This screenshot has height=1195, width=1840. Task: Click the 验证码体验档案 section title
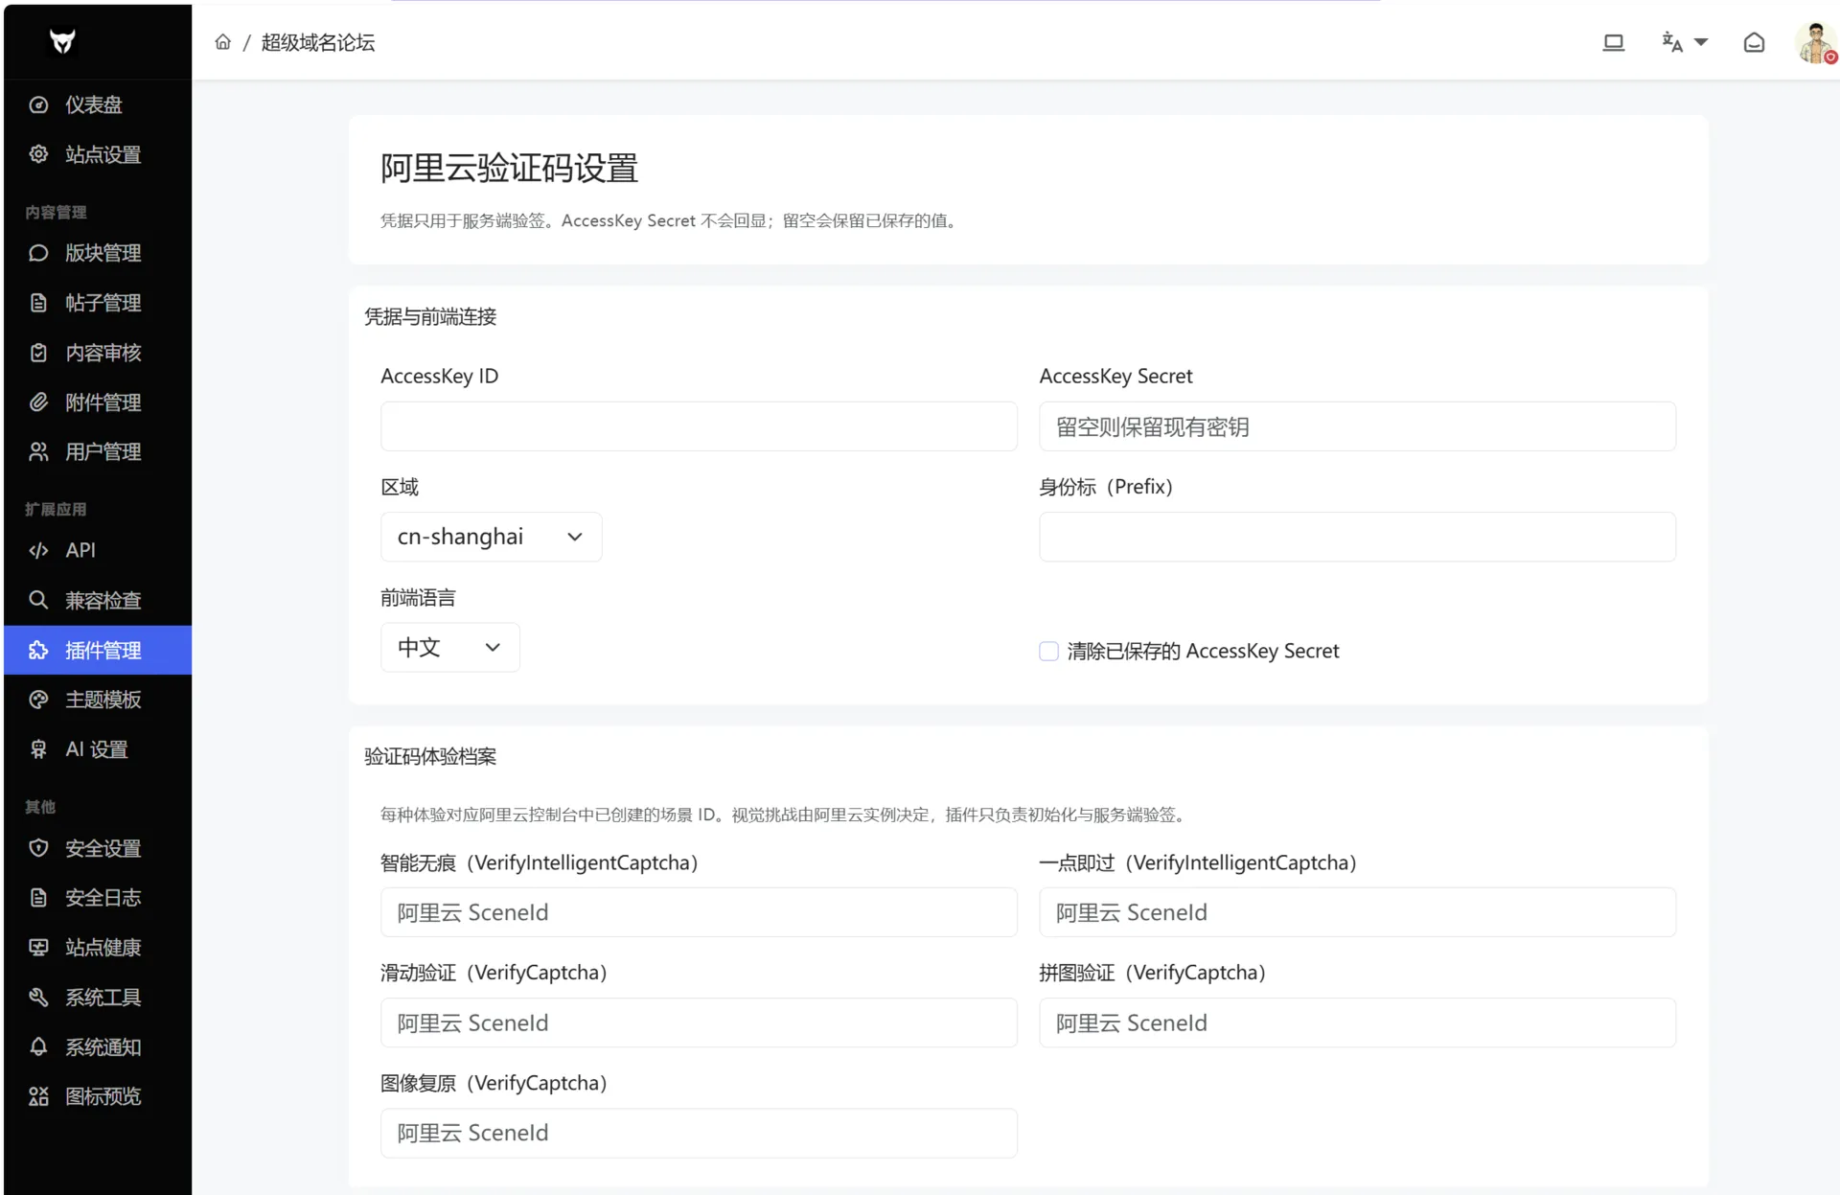click(x=430, y=757)
